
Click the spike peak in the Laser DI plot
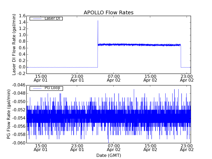click(98, 21)
